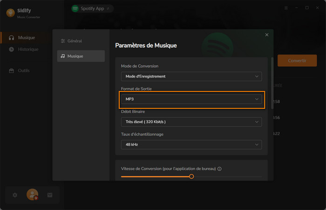Screen dimensions: 326x210
Task: Open Historique in the left sidebar
Action: 28,49
